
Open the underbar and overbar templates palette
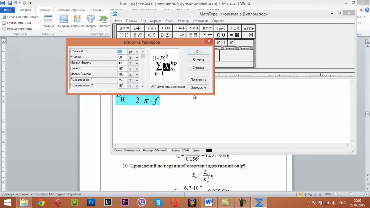click(193, 35)
